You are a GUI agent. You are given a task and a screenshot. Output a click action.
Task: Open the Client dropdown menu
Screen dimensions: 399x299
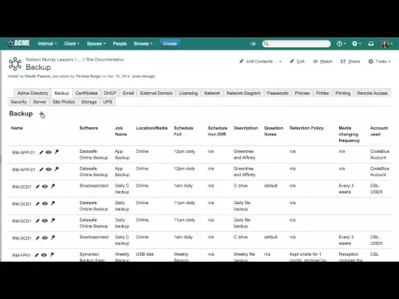(x=71, y=44)
